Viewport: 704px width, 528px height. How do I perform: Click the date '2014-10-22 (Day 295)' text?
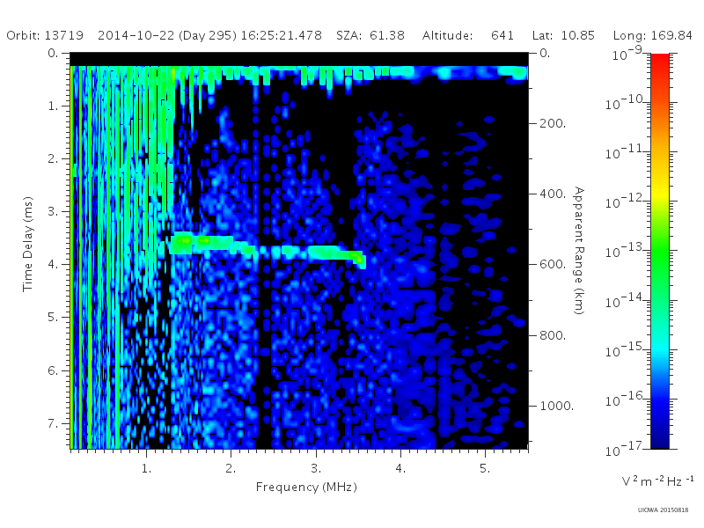tap(167, 35)
